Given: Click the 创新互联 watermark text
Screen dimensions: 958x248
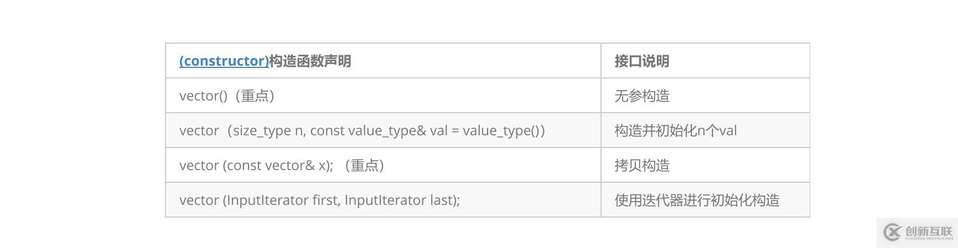Looking at the screenshot, I should pos(929,231).
